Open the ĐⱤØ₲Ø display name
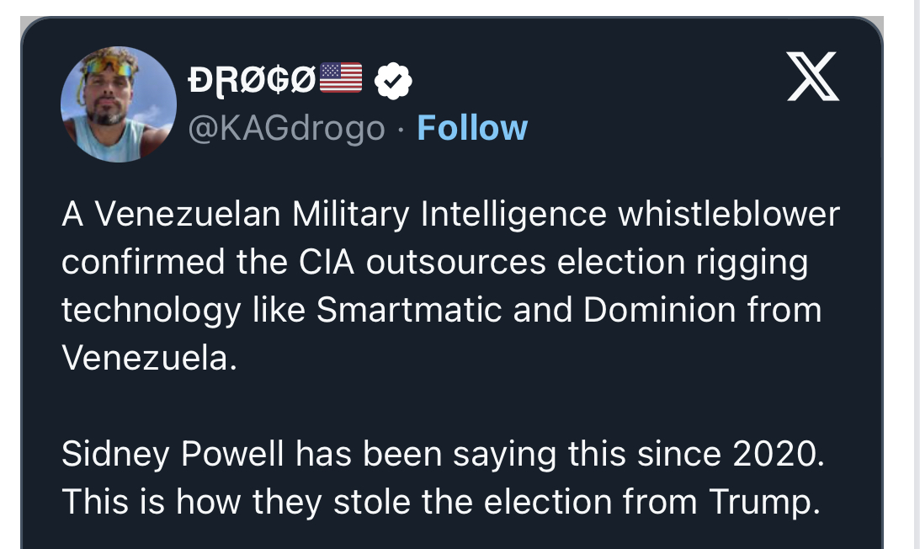This screenshot has width=920, height=549. click(252, 79)
